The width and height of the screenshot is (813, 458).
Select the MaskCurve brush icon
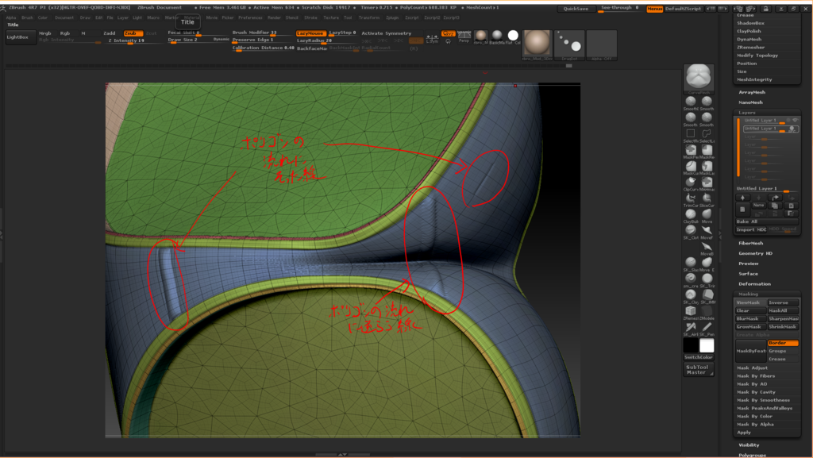pyautogui.click(x=691, y=166)
